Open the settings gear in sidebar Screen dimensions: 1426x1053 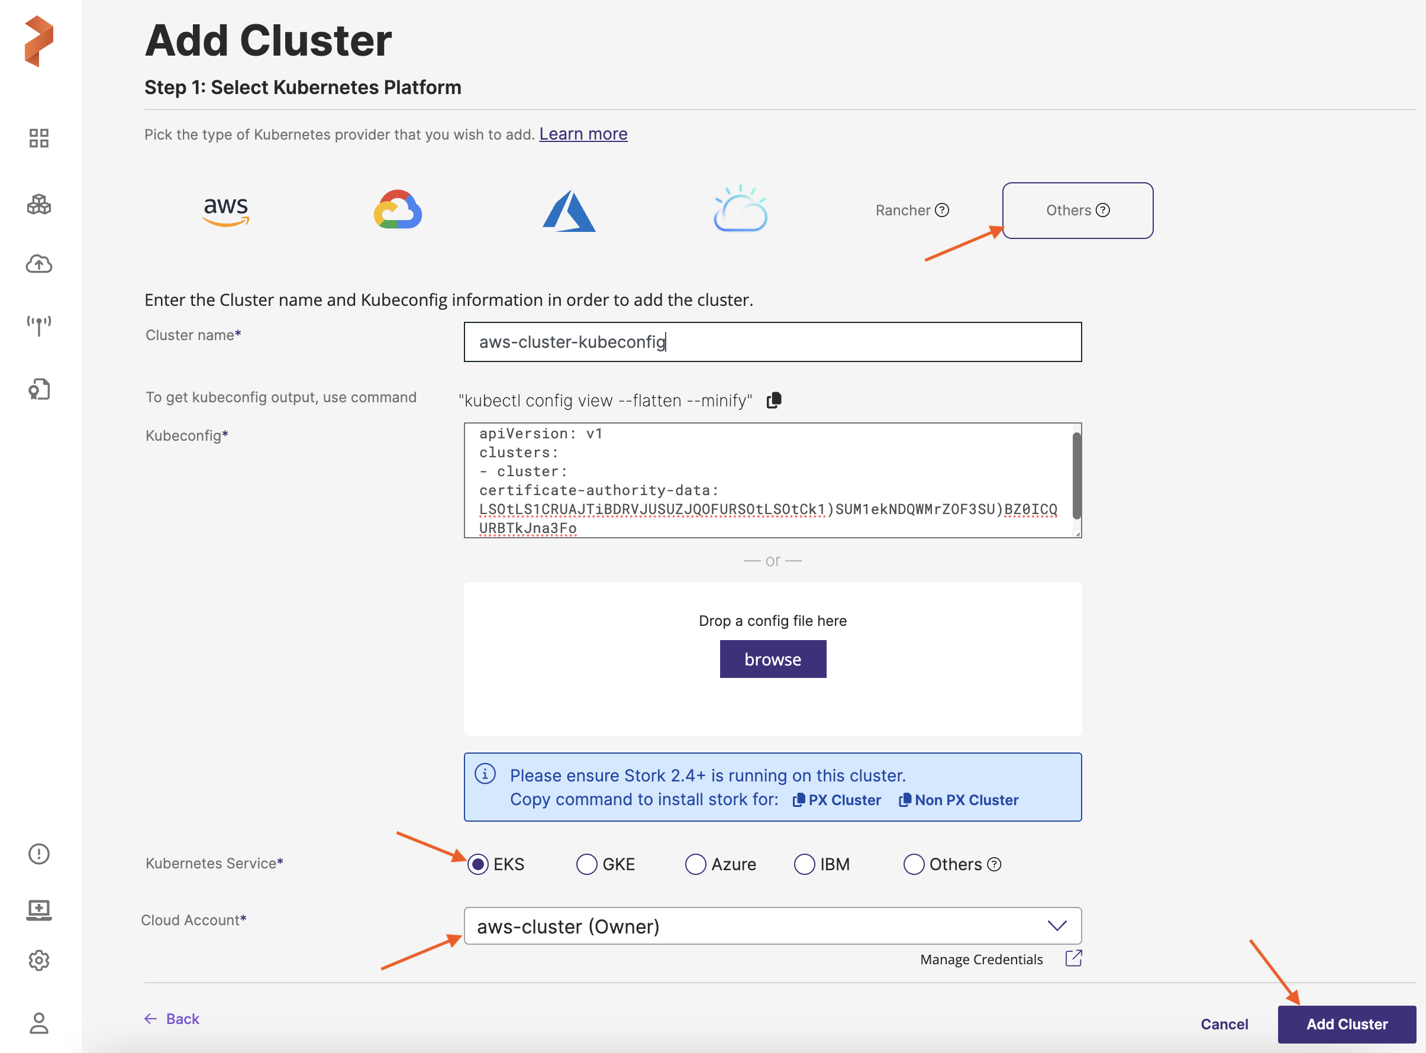[x=39, y=960]
